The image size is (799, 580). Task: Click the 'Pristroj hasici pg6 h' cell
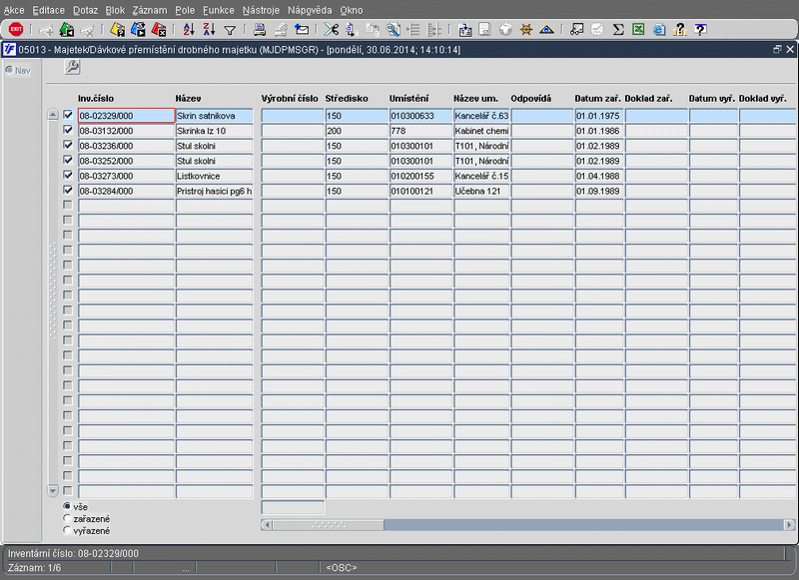pyautogui.click(x=214, y=191)
